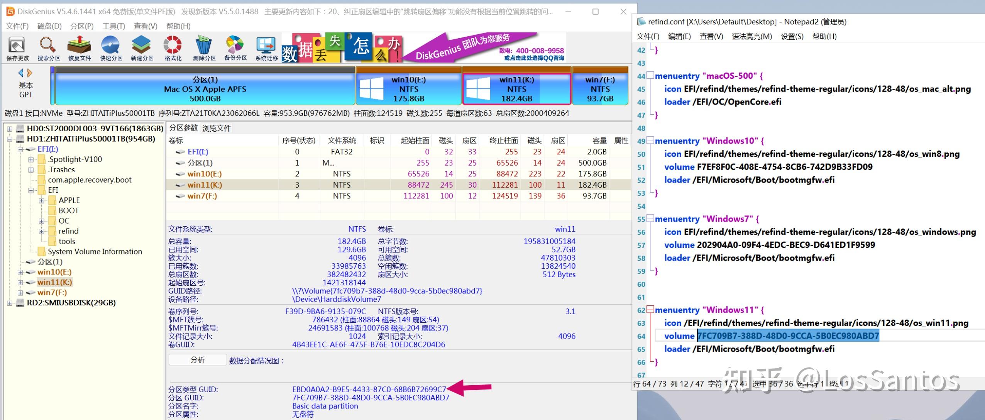Select the refind folder under EFI
The image size is (985, 420).
[x=69, y=231]
